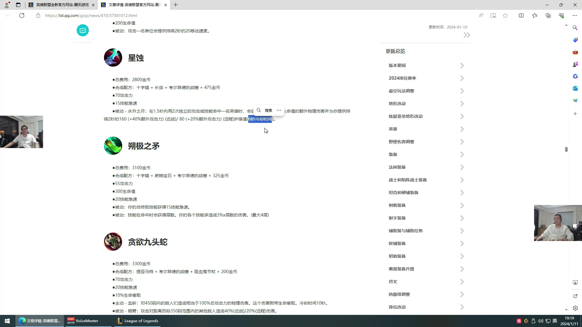Click the page scrollbar thumb
Screen dimensions: 582x327
pyautogui.click(x=566, y=149)
